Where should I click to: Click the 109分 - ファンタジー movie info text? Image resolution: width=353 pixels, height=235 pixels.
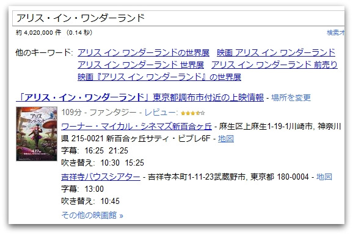99,113
